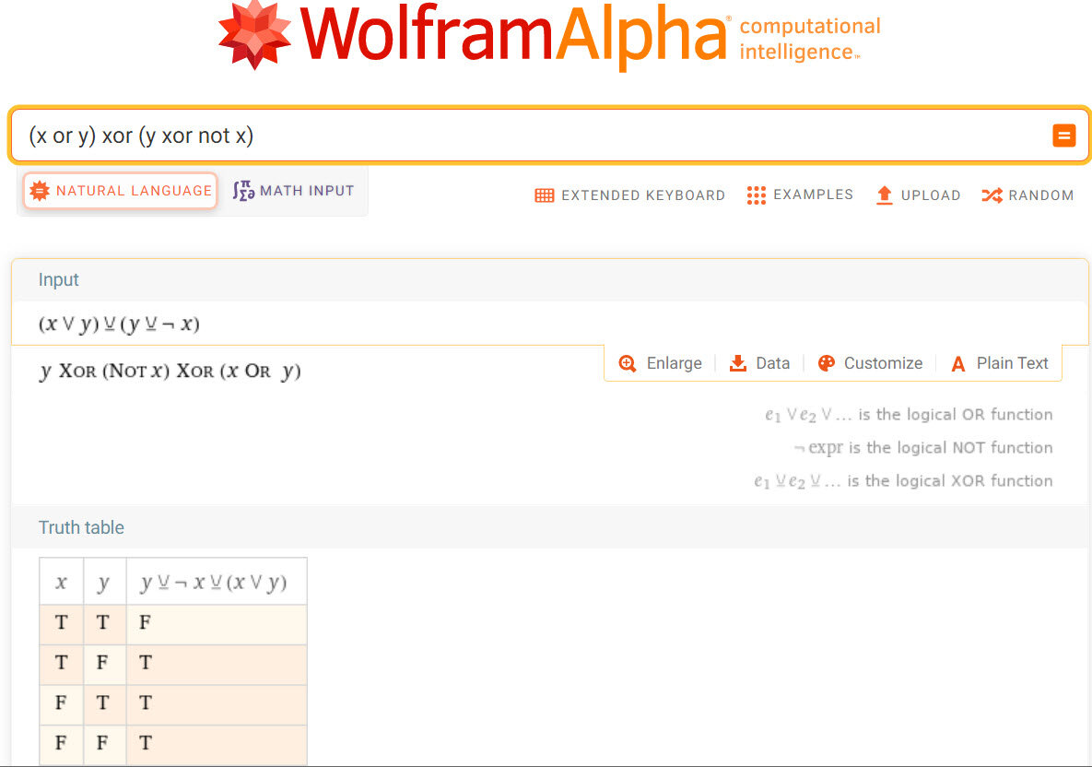Image resolution: width=1092 pixels, height=767 pixels.
Task: Click Data for the Input pod
Action: (759, 363)
